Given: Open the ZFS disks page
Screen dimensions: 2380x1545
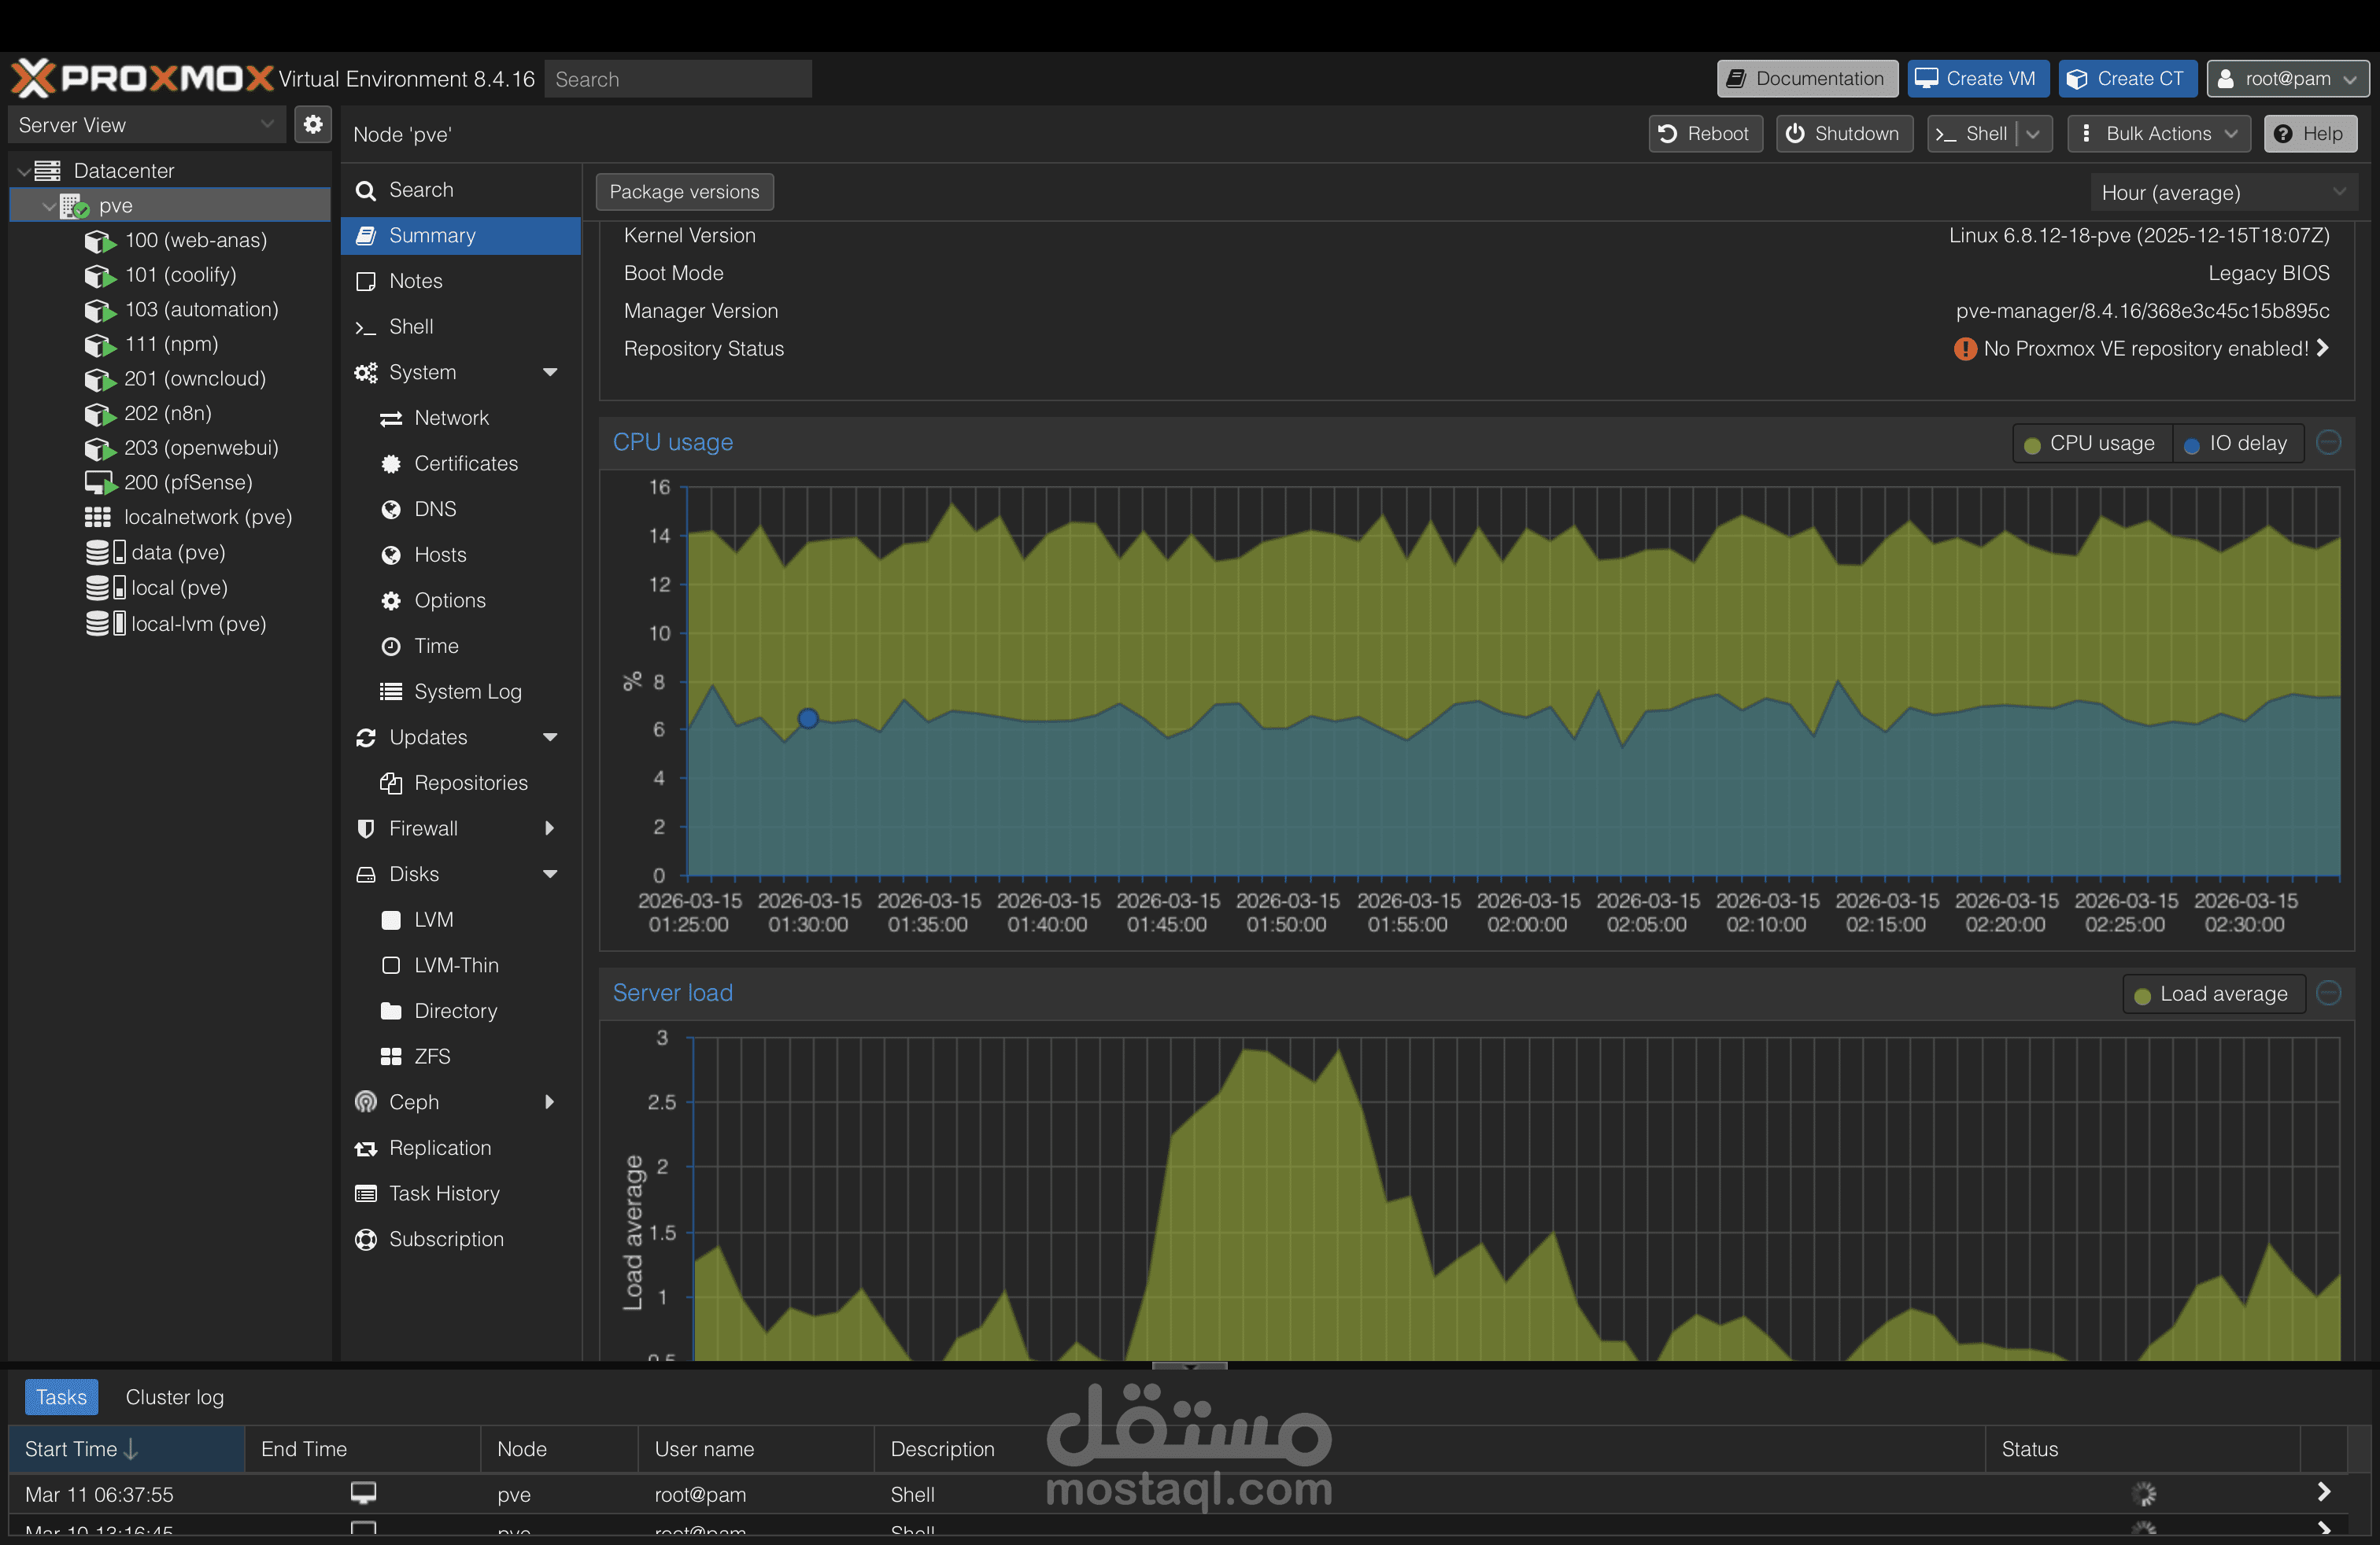Looking at the screenshot, I should click(431, 1056).
